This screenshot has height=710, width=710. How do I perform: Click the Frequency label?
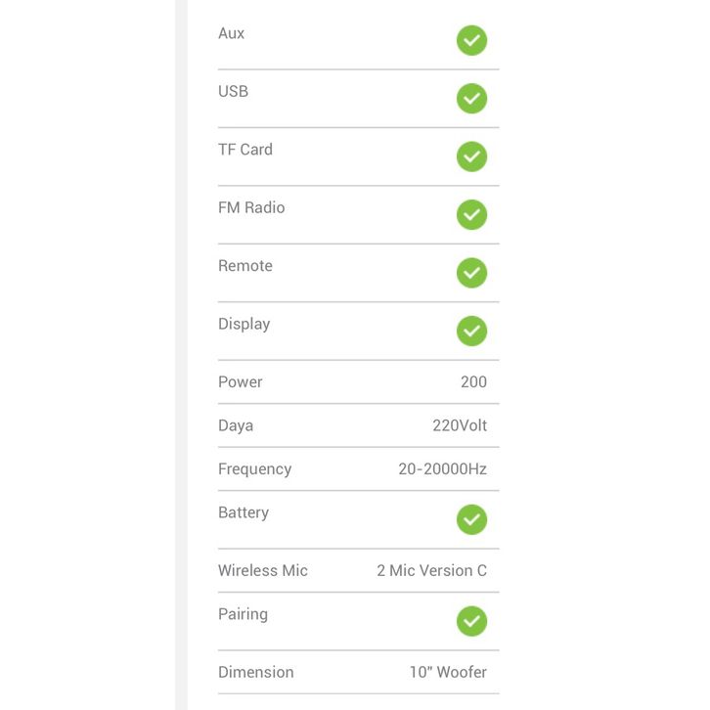(x=254, y=469)
